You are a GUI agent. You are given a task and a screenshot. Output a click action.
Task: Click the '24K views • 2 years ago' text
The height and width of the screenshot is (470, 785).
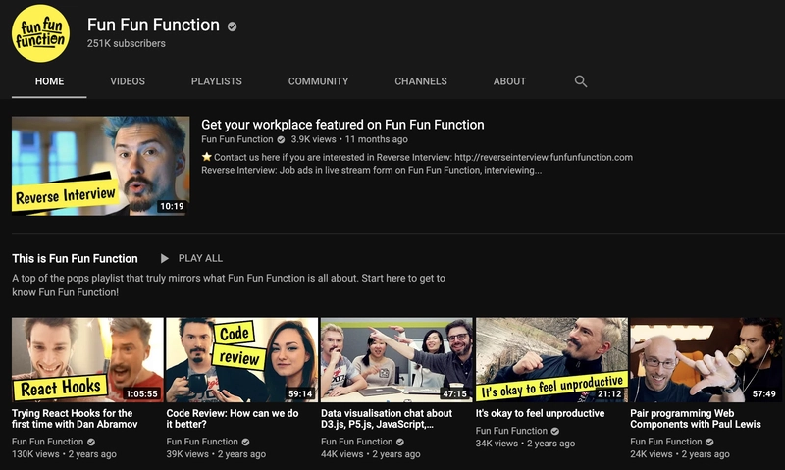coord(680,454)
